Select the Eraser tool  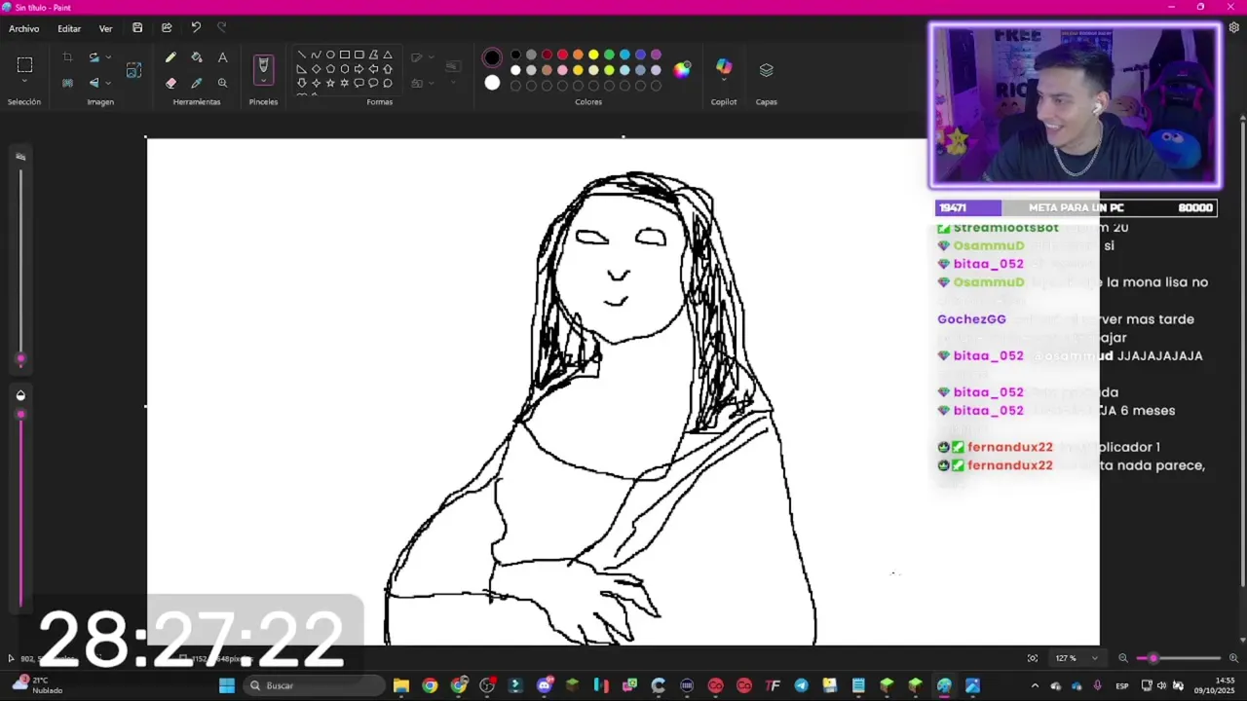point(171,83)
